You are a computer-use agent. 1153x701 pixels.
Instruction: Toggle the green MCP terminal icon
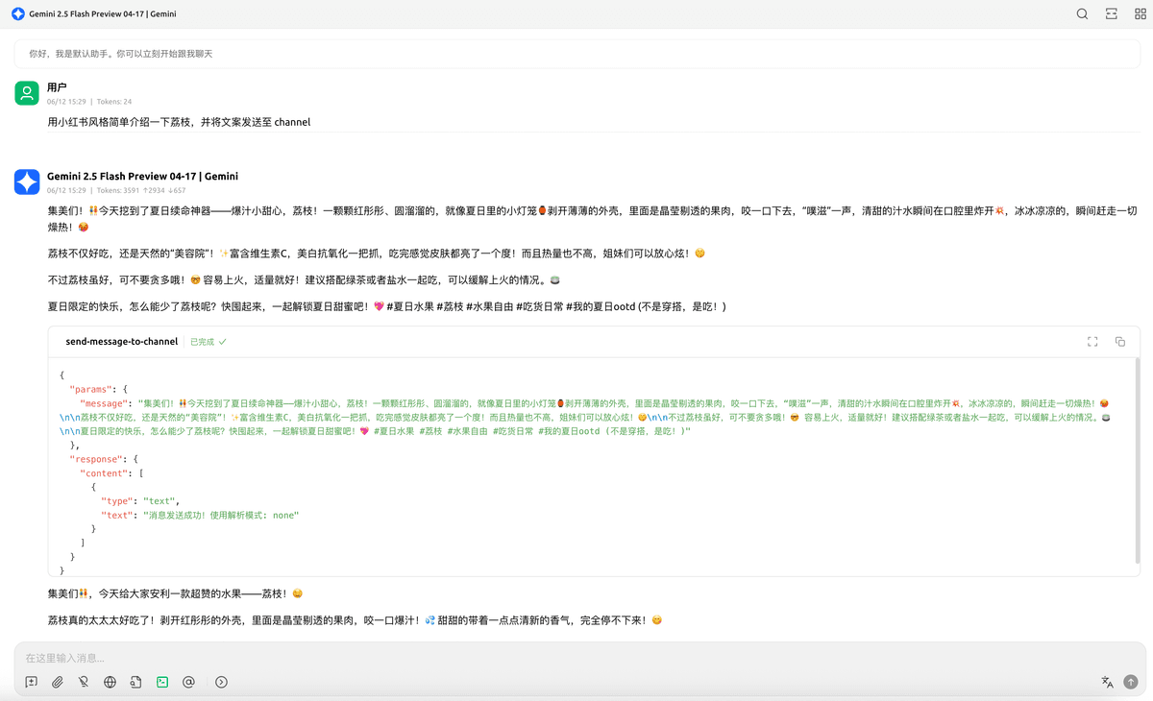(162, 682)
